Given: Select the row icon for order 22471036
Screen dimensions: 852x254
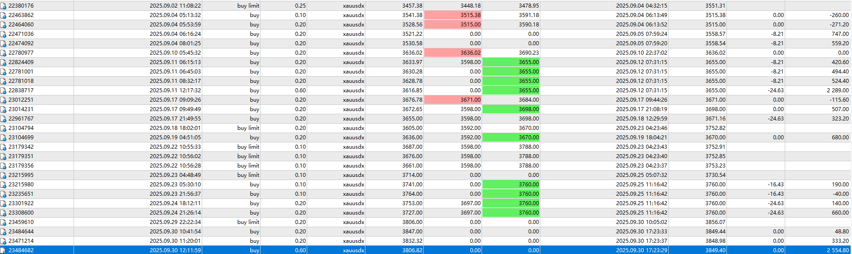Looking at the screenshot, I should point(3,34).
